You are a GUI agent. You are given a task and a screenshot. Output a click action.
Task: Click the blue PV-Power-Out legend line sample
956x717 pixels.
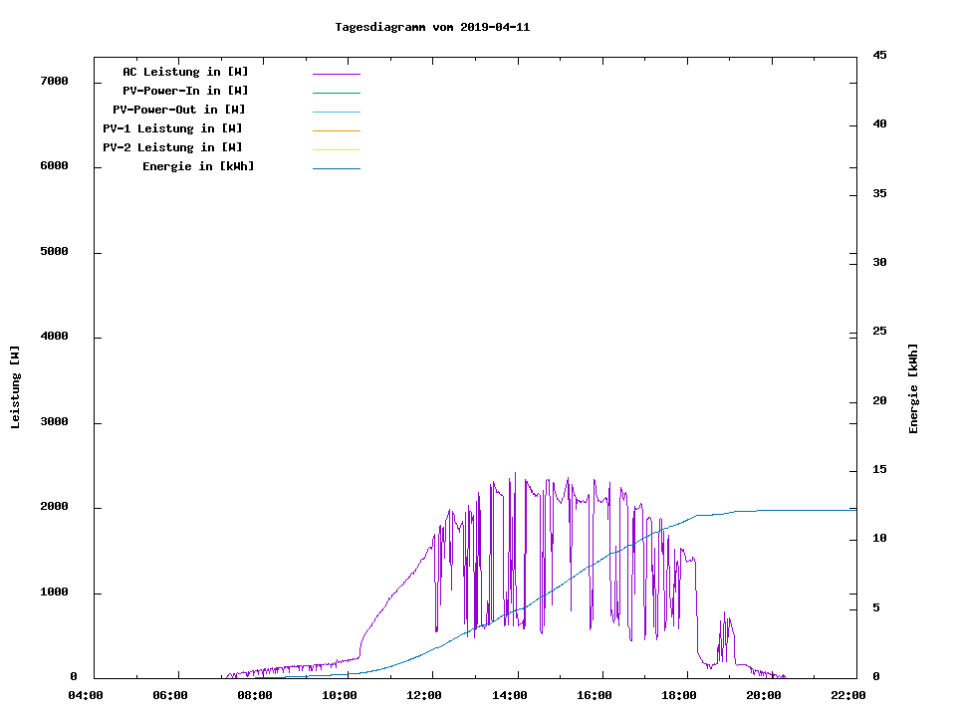[x=336, y=112]
